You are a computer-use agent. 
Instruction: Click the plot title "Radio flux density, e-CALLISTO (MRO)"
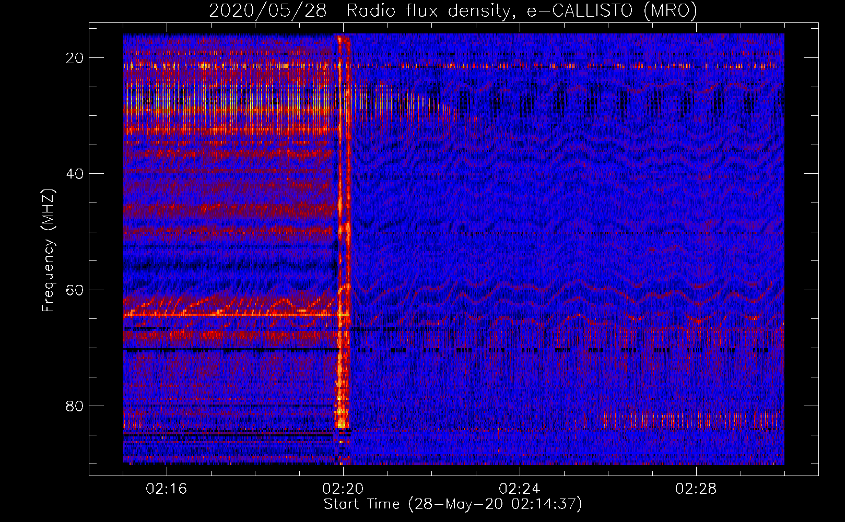pyautogui.click(x=521, y=11)
